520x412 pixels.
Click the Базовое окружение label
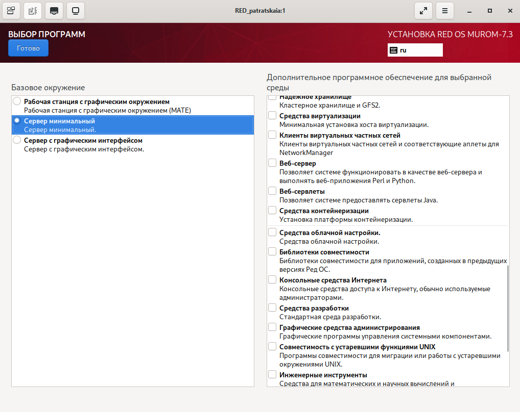pos(48,88)
